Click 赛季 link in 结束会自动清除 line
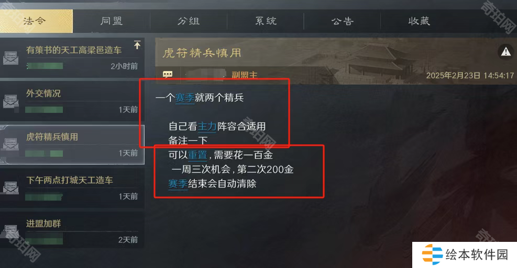The width and height of the screenshot is (517, 268). [x=178, y=183]
